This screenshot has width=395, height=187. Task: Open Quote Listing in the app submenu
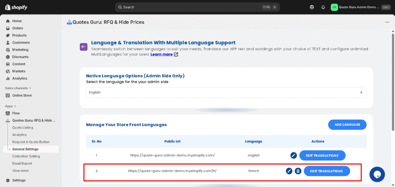click(x=23, y=128)
